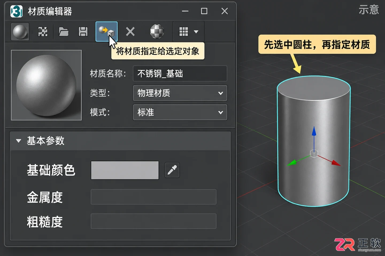Click the 材质名称 text field
This screenshot has height=256, width=385.
tap(180, 73)
